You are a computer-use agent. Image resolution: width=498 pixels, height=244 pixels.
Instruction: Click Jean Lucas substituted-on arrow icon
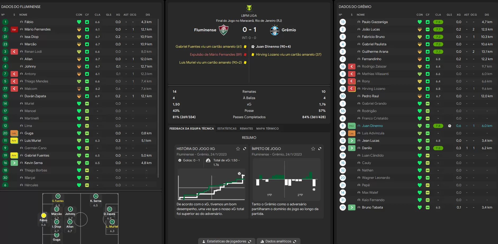[351, 141]
